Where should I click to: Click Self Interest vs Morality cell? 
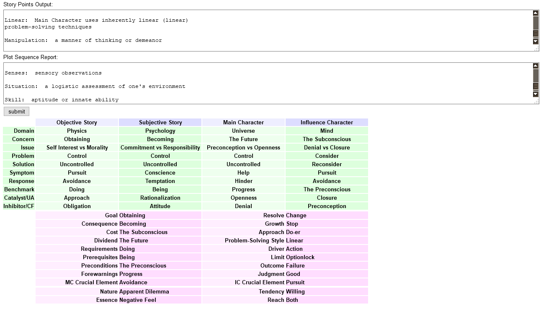click(x=77, y=147)
